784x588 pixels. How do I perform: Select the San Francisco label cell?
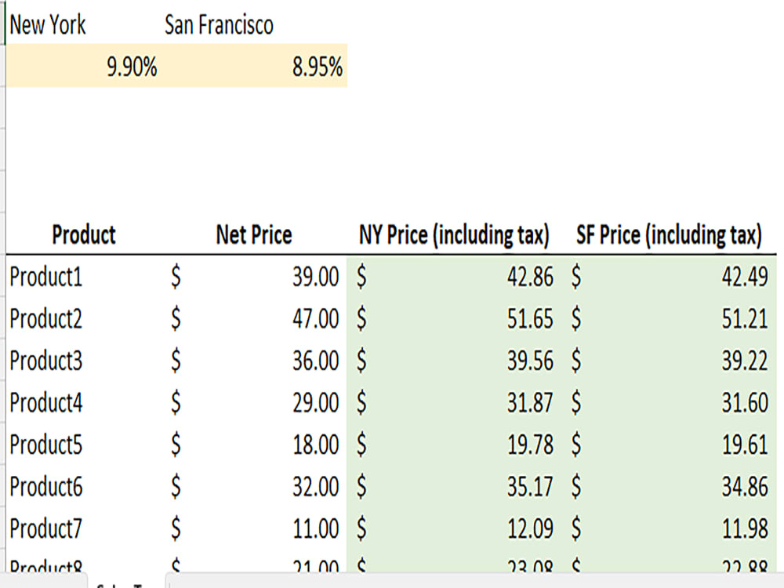pos(219,25)
